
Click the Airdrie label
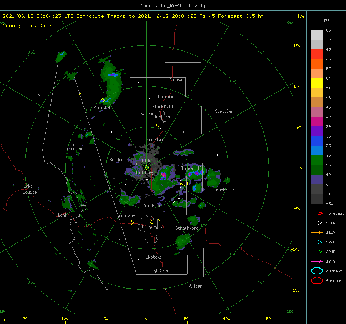coord(151,206)
